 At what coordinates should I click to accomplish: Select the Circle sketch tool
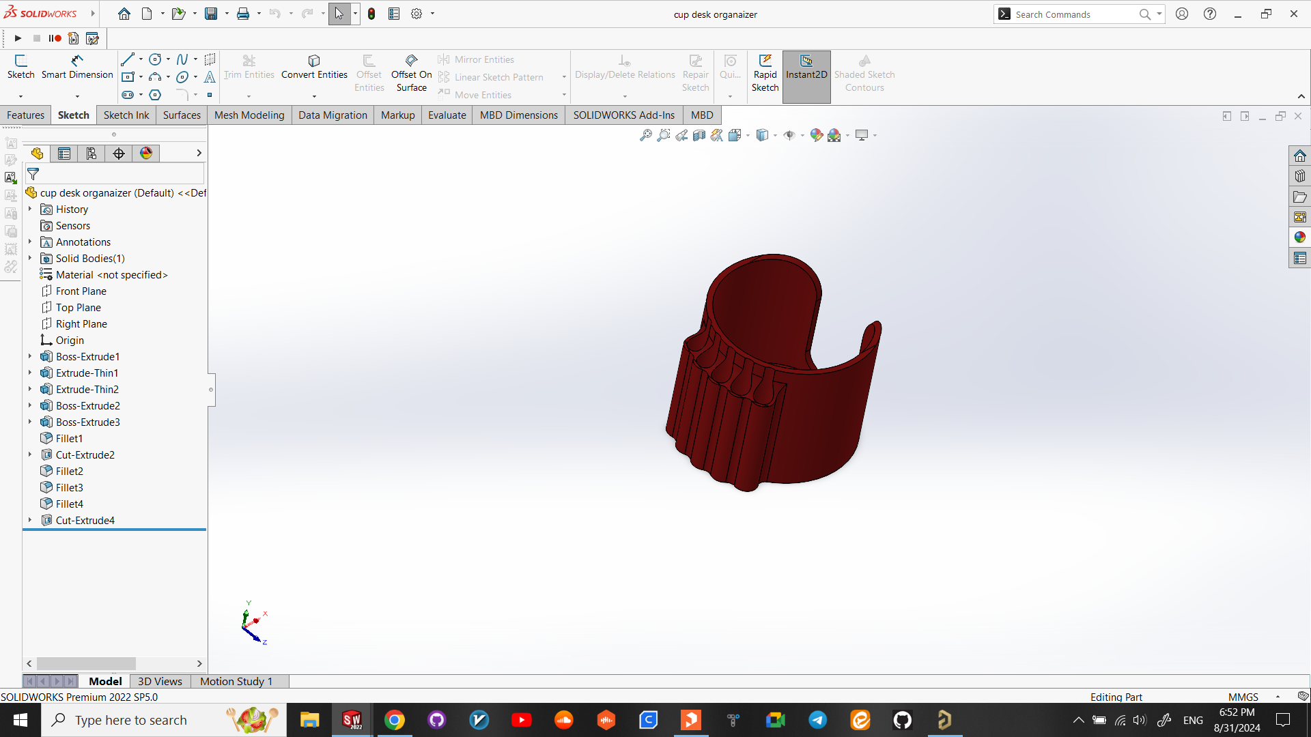(x=155, y=59)
